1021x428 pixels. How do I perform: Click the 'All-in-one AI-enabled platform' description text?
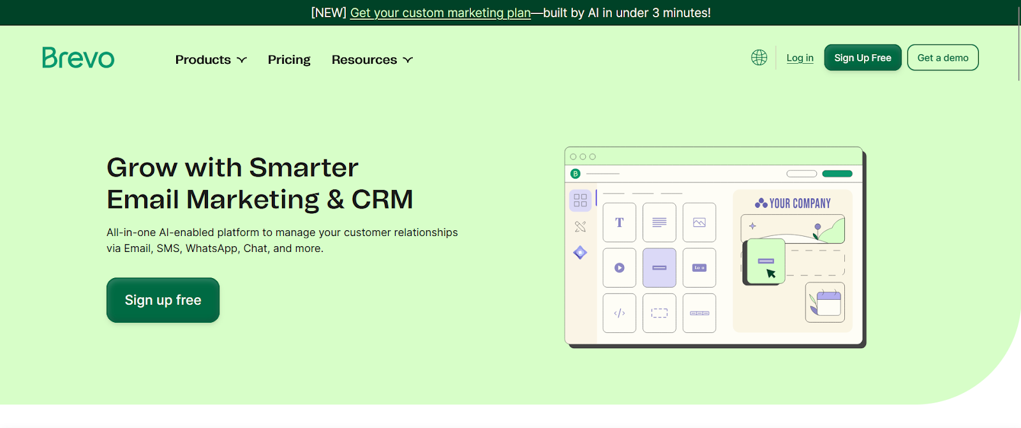(x=282, y=240)
